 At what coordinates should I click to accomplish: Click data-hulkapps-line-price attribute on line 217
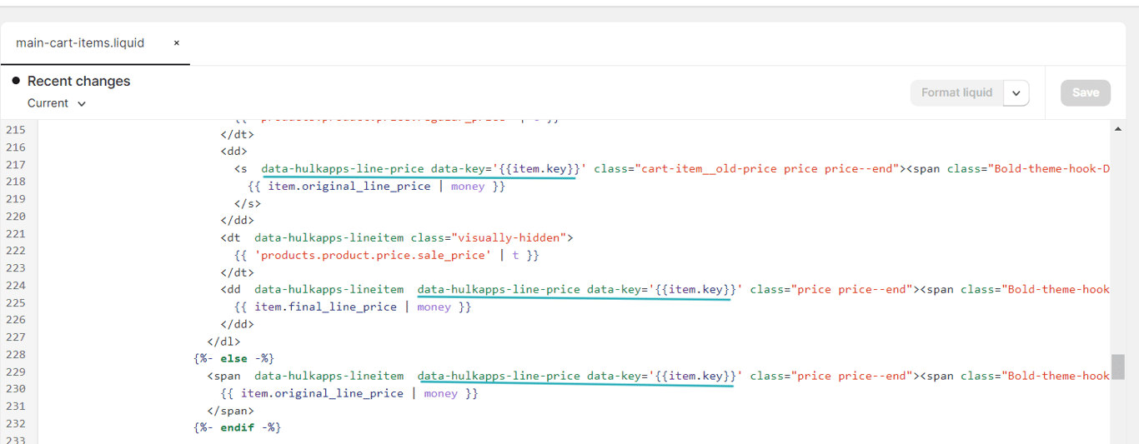click(x=343, y=168)
